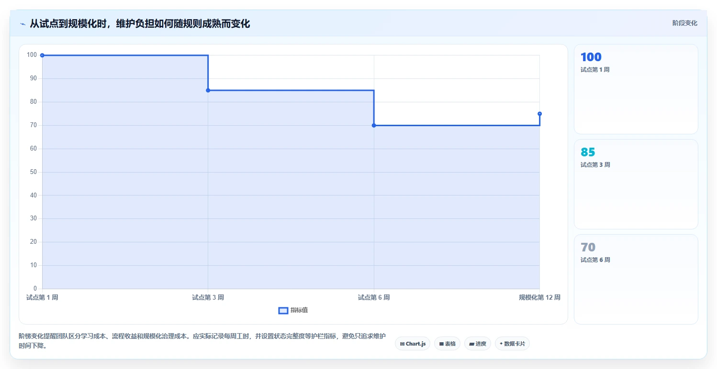The height and width of the screenshot is (369, 717).
Task: Open the card showing 85 试点第 3 周
Action: 636,184
